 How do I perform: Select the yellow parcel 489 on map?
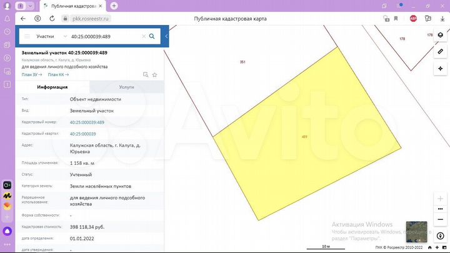click(x=307, y=134)
